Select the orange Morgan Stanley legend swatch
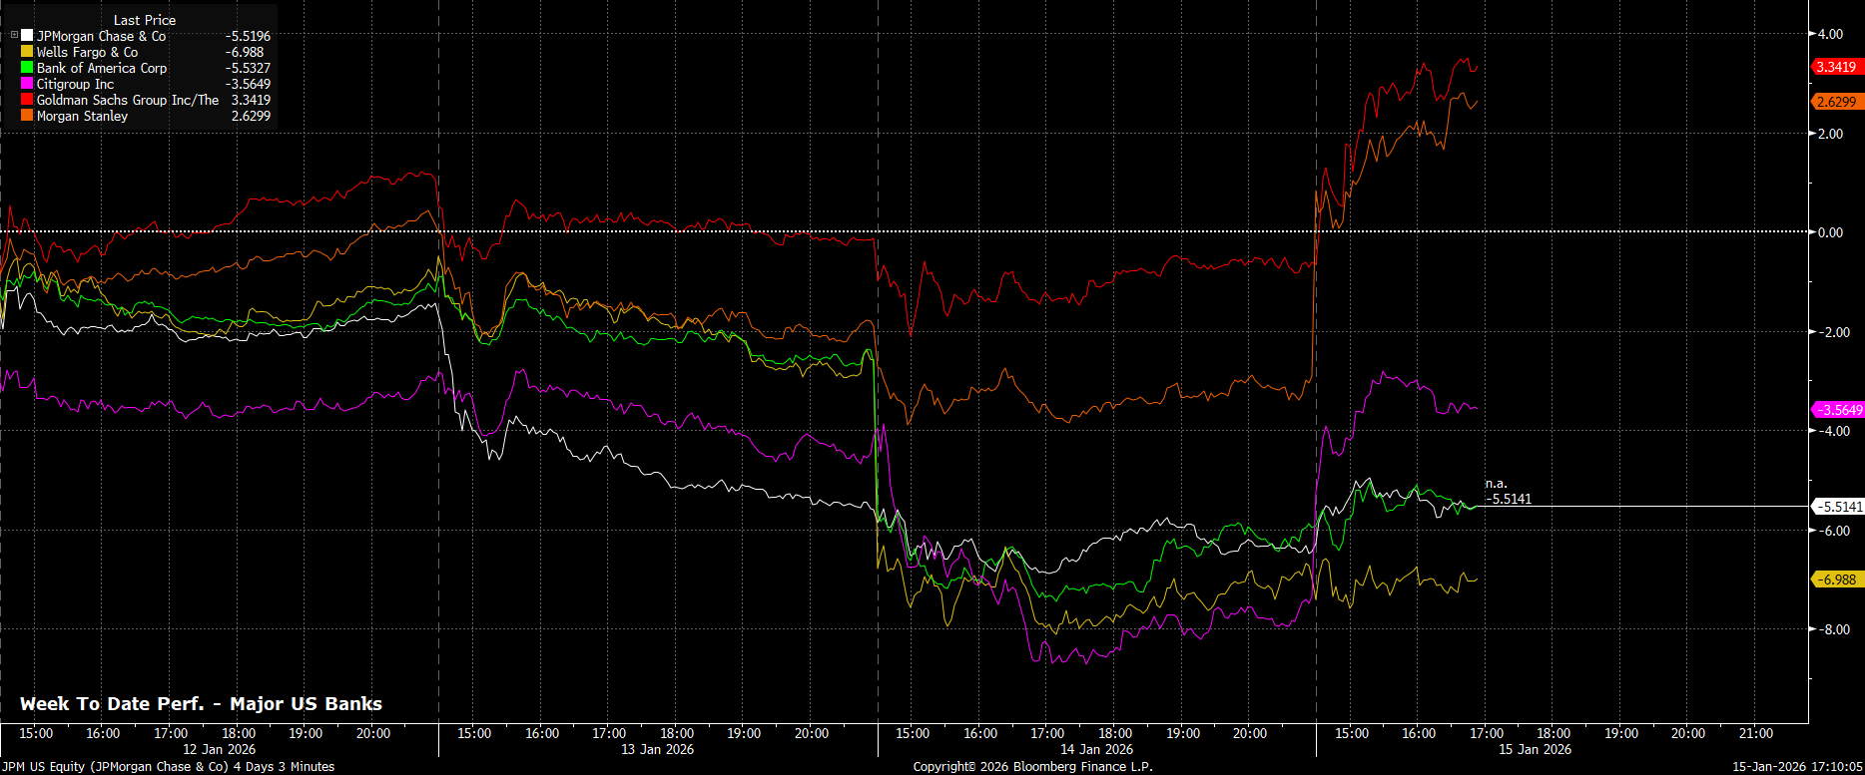This screenshot has width=1865, height=775. coord(27,116)
